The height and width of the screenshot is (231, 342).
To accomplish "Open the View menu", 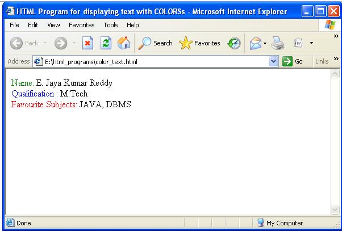I will pos(53,25).
